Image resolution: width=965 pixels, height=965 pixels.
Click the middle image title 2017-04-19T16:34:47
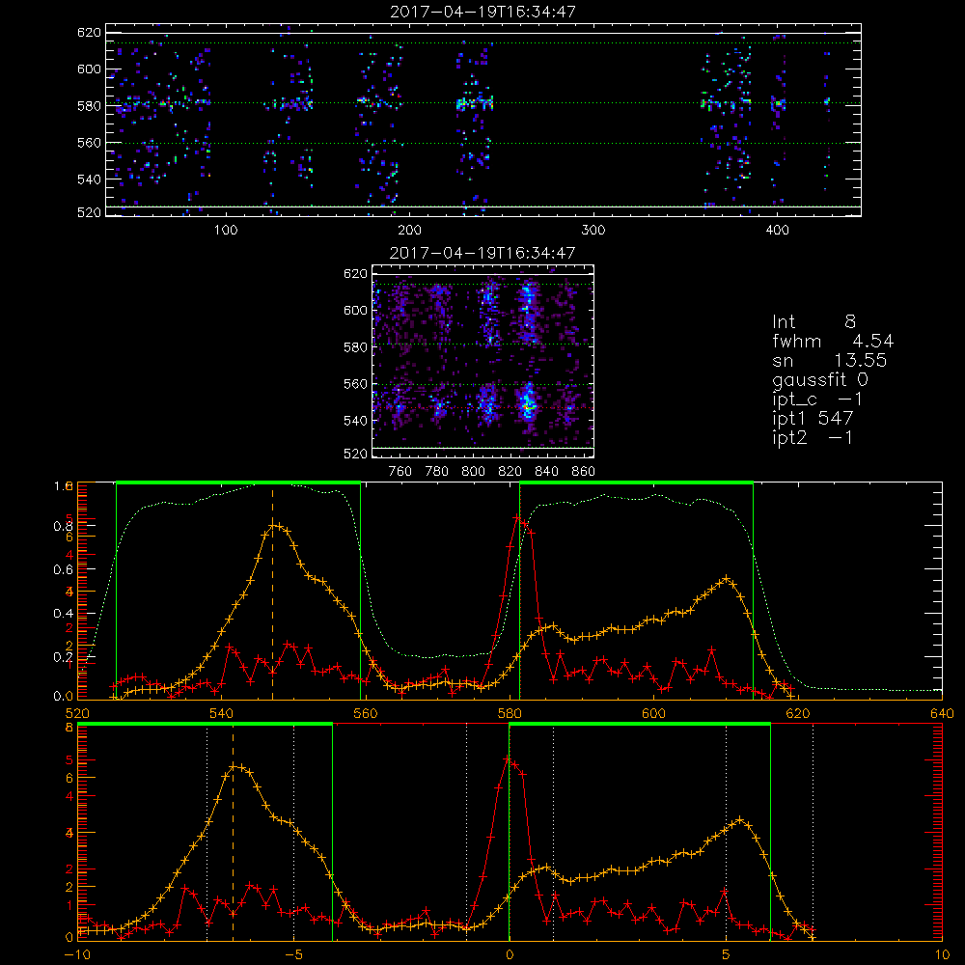[483, 253]
